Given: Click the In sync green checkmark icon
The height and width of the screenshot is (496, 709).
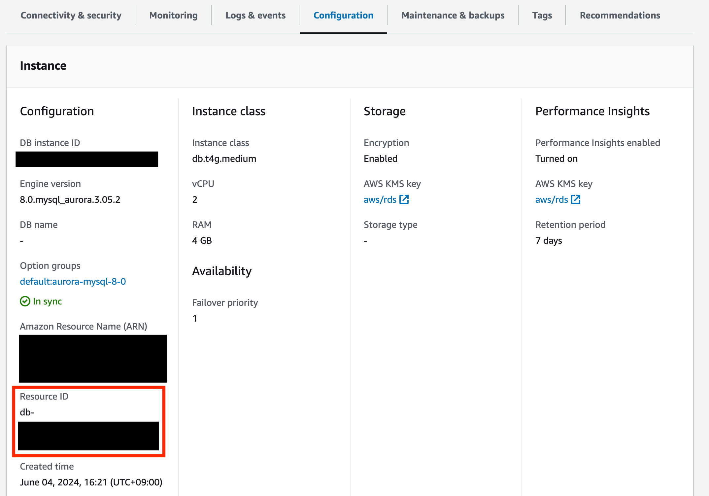Looking at the screenshot, I should pyautogui.click(x=25, y=301).
